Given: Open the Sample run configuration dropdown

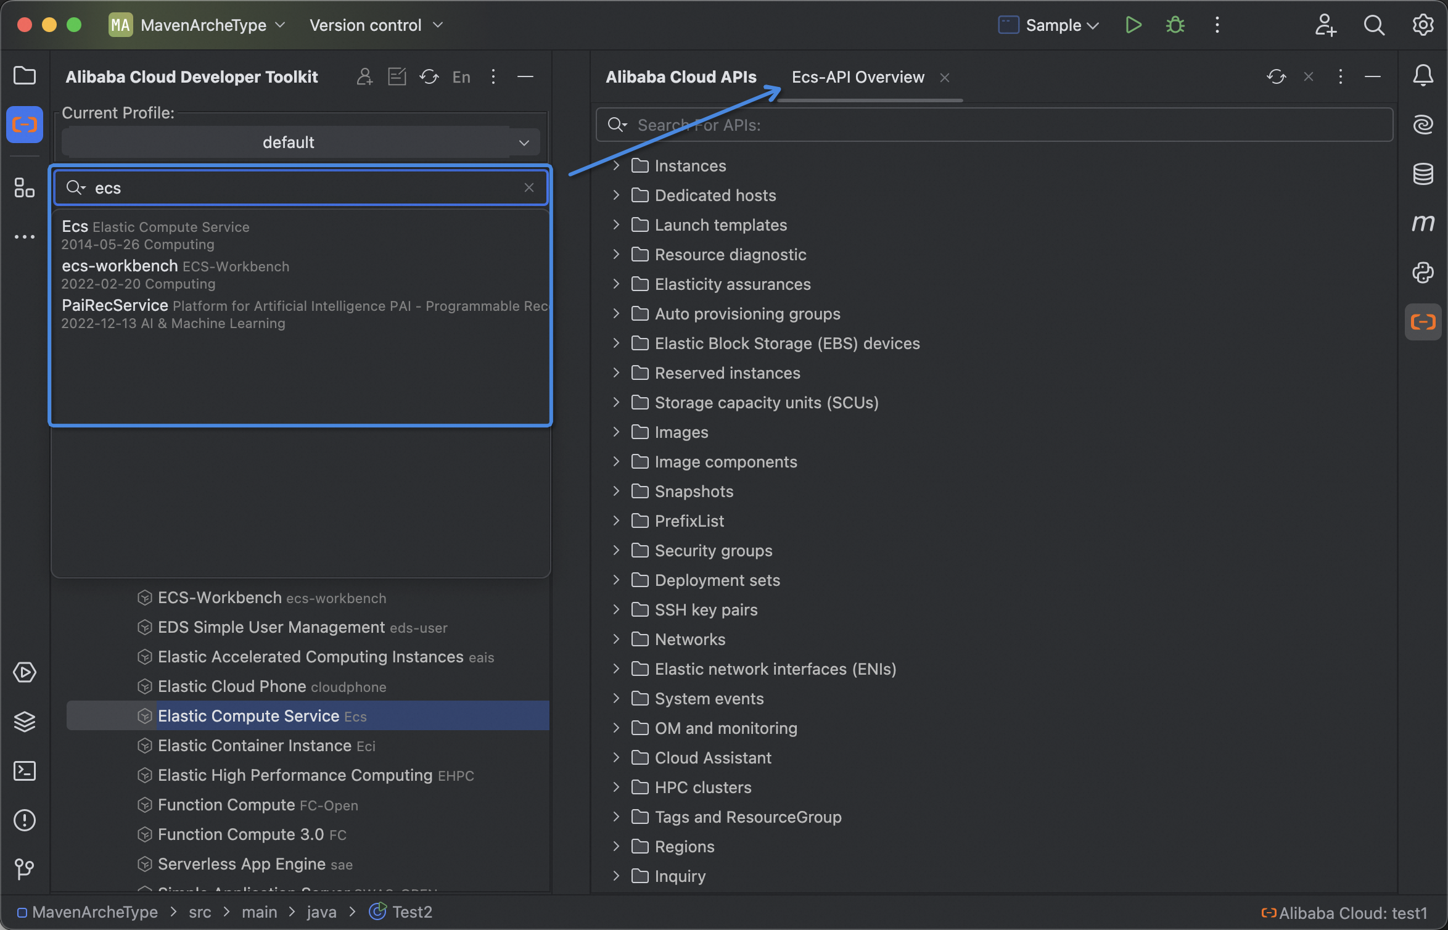Looking at the screenshot, I should [x=1048, y=25].
